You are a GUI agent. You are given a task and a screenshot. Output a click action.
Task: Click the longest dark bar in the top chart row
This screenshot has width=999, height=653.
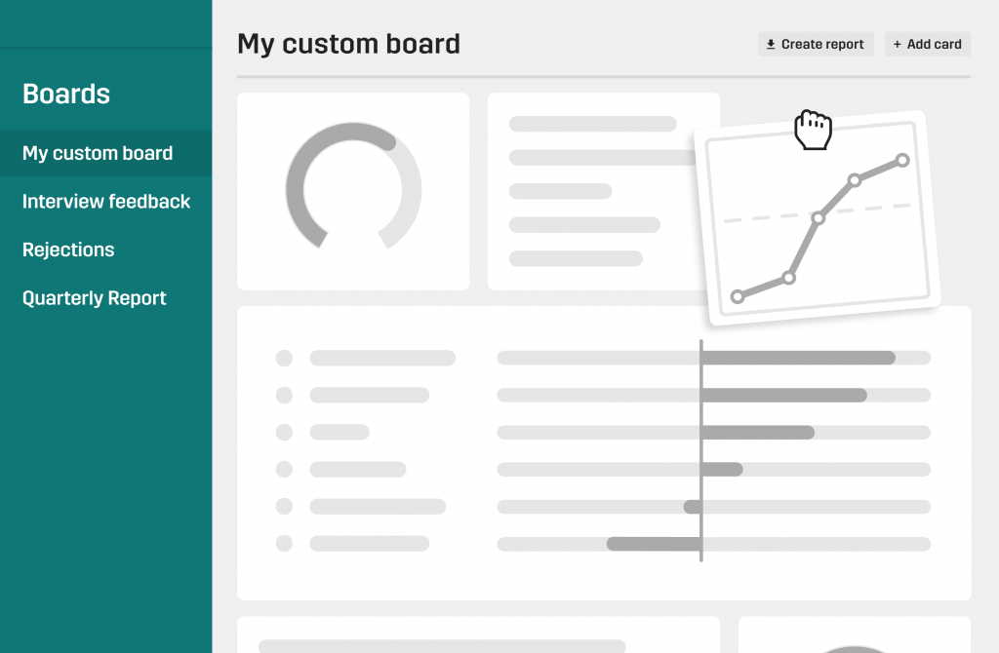pyautogui.click(x=798, y=358)
